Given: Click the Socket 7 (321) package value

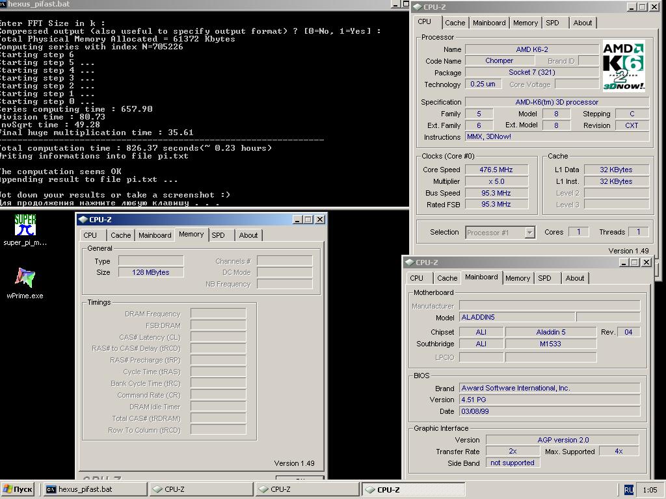Looking at the screenshot, I should pos(532,73).
